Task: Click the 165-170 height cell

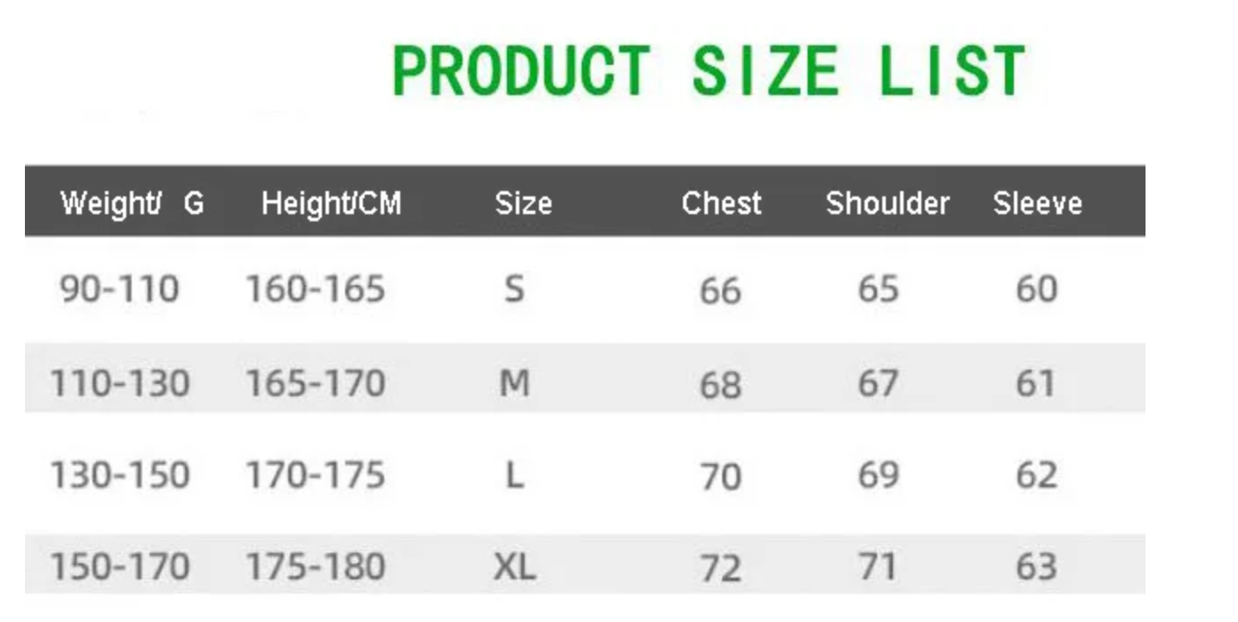Action: click(x=315, y=384)
